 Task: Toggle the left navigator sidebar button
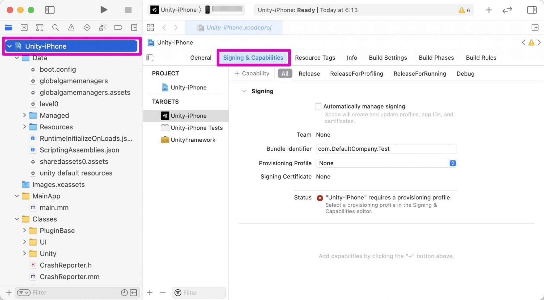coord(50,10)
